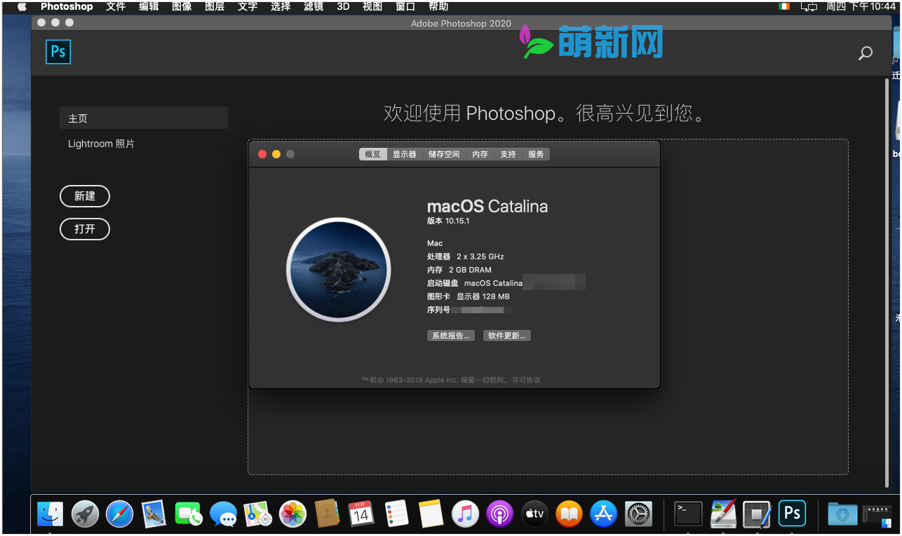Open the 文件 menu
902x536 pixels.
(116, 6)
